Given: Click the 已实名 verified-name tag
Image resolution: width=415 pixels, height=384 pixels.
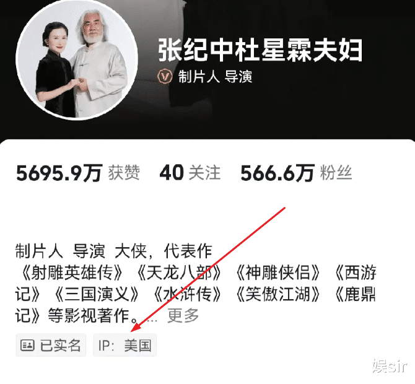Looking at the screenshot, I should pos(51,345).
